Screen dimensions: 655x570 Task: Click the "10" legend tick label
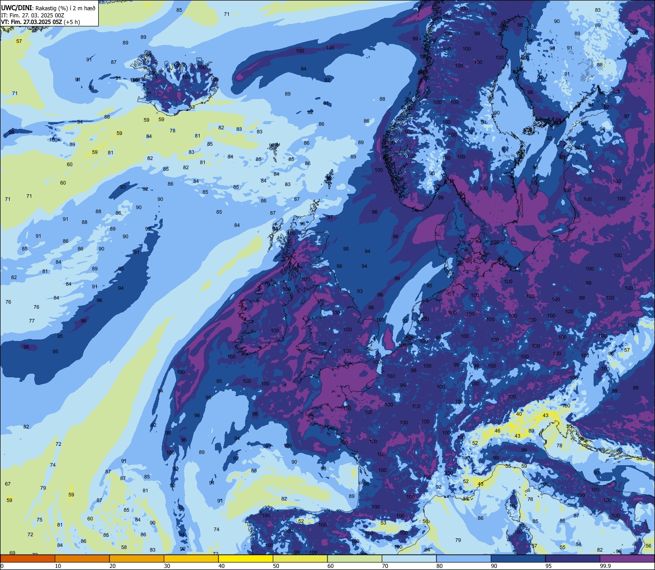point(58,566)
